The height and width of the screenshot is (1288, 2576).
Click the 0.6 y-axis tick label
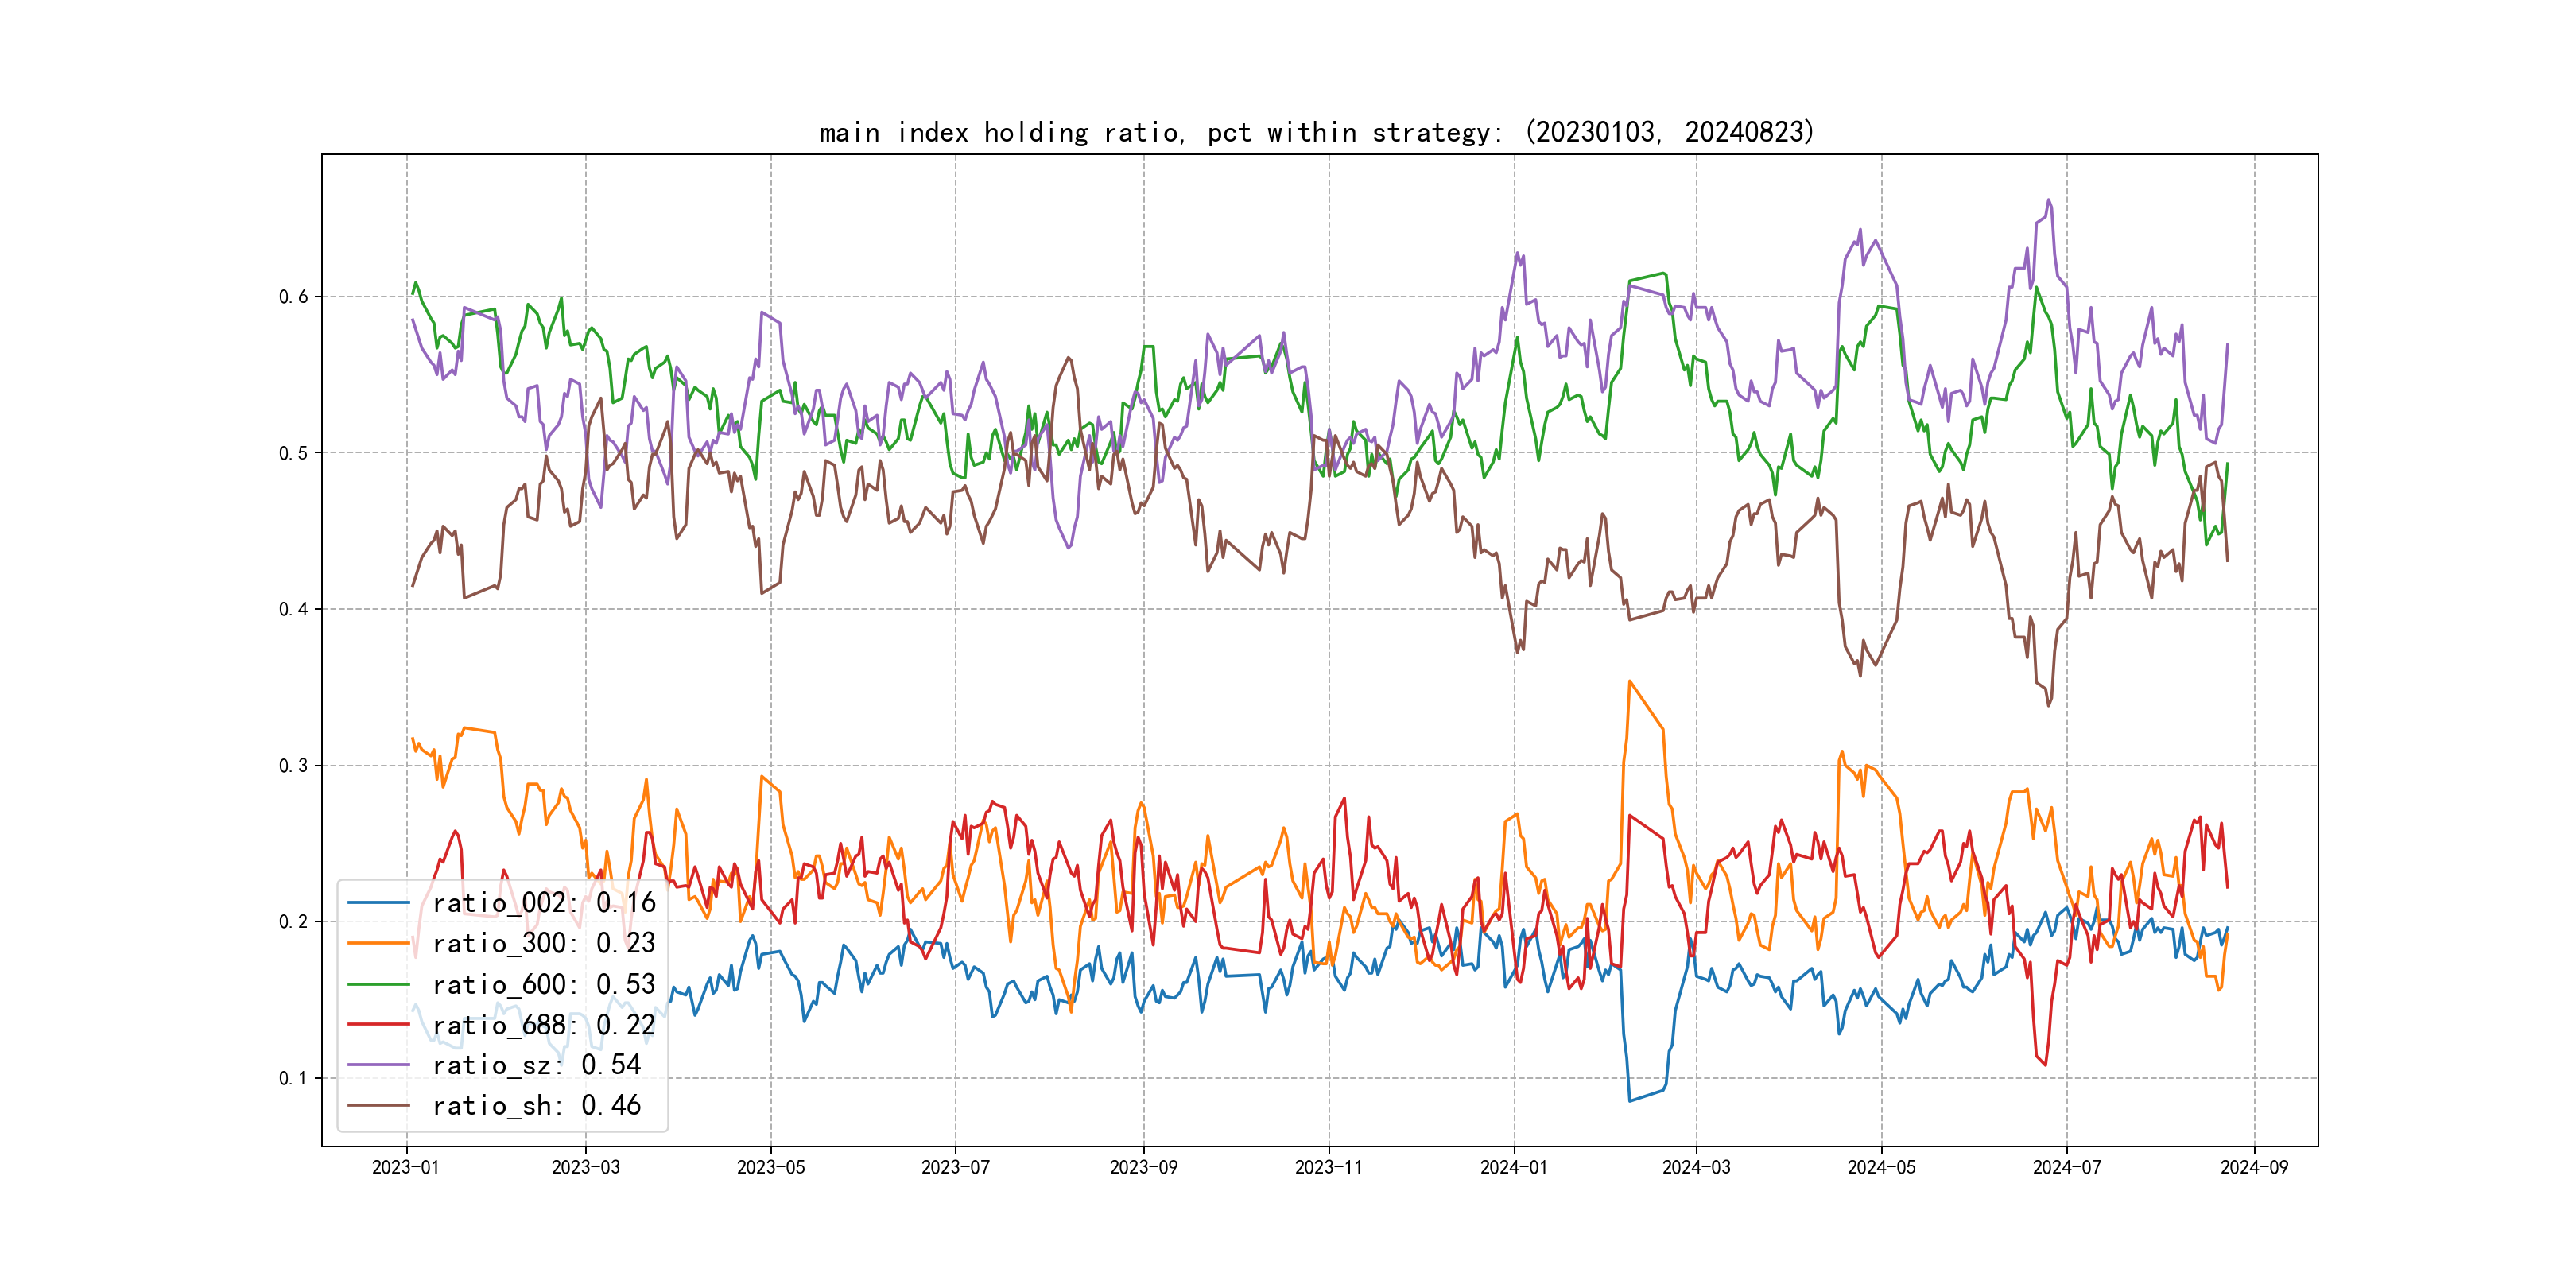tap(293, 296)
